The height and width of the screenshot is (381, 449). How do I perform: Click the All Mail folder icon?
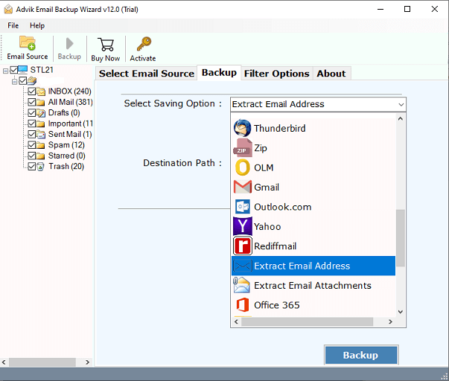pos(41,102)
